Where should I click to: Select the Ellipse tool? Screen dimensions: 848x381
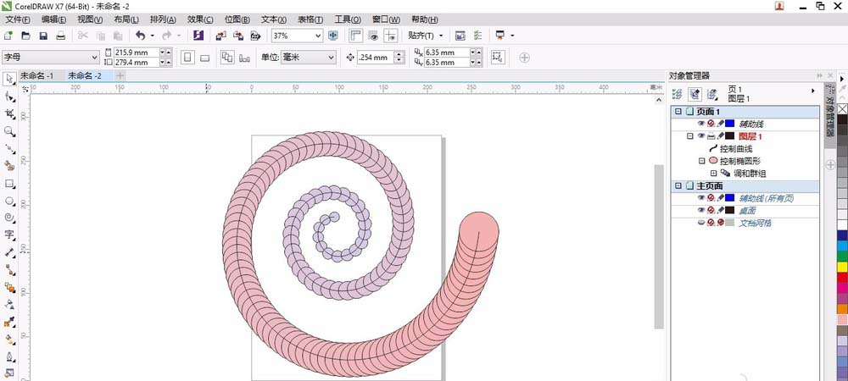[9, 201]
